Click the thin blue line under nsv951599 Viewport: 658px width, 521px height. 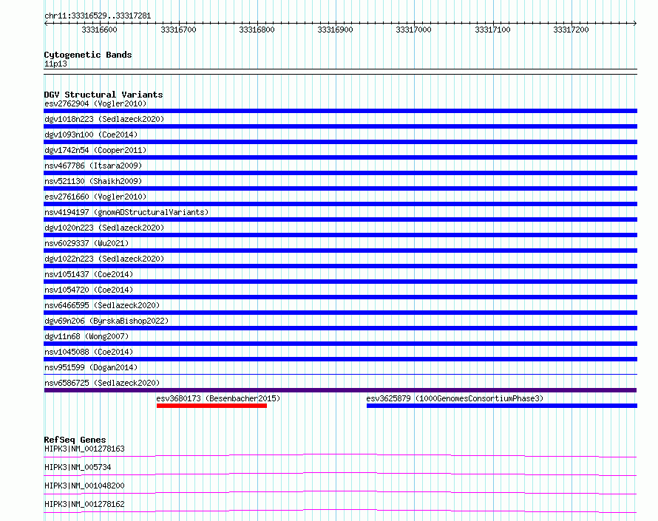point(340,374)
